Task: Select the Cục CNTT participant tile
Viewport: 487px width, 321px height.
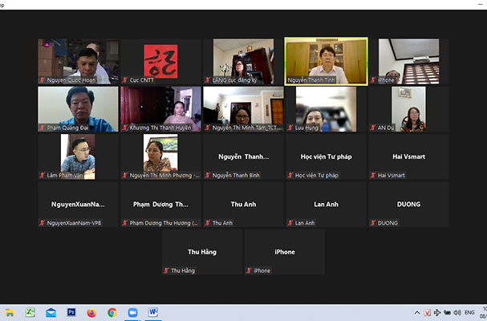Action: tap(160, 61)
